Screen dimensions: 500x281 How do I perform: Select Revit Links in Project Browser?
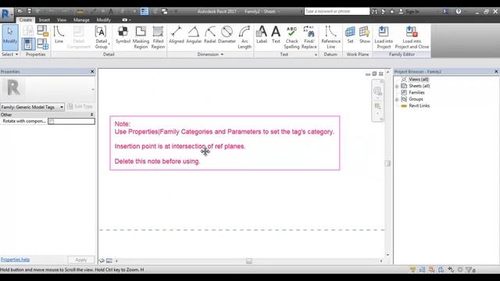click(419, 106)
